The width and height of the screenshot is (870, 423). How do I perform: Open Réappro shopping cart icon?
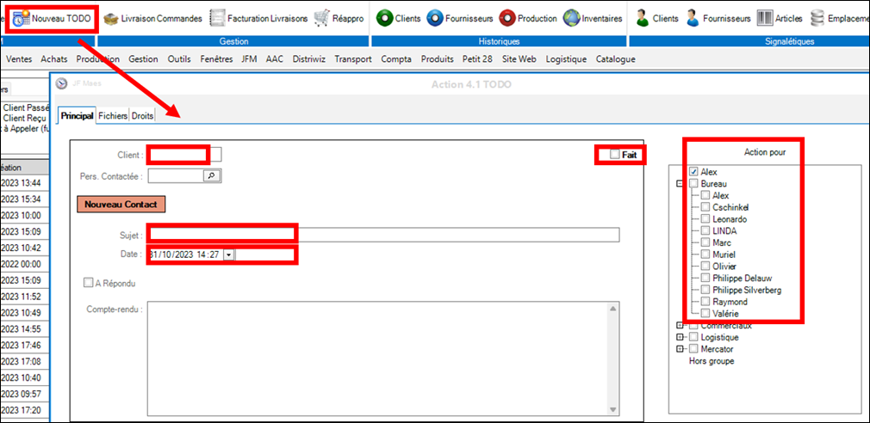point(321,18)
